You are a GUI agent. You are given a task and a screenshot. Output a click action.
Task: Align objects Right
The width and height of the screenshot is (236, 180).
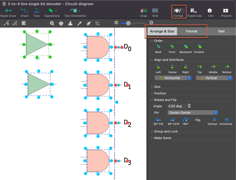click(x=185, y=69)
